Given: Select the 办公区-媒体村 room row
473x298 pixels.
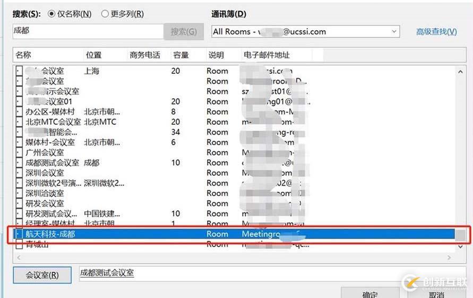Looking at the screenshot, I should coord(235,112).
